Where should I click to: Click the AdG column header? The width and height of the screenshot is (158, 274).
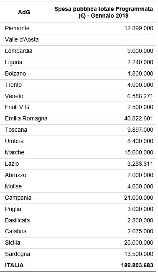[x=24, y=12]
